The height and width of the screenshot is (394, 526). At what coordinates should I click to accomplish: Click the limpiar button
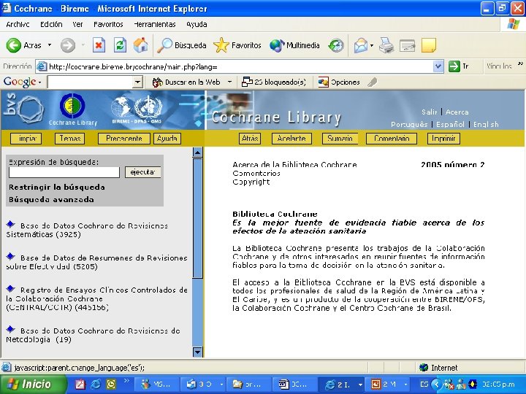[26, 139]
